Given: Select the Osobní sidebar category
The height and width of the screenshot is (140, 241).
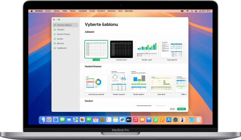Looking at the screenshot, I should click(x=66, y=39).
